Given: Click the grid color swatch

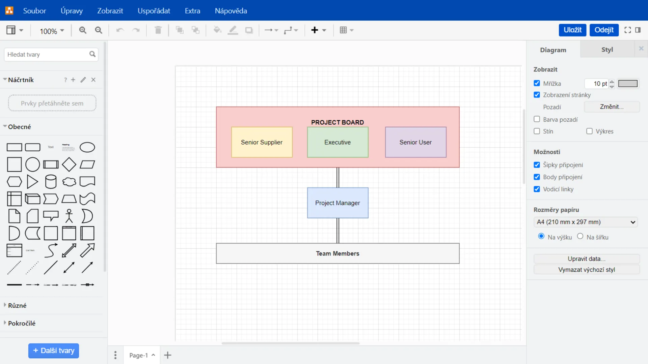Looking at the screenshot, I should coord(628,84).
